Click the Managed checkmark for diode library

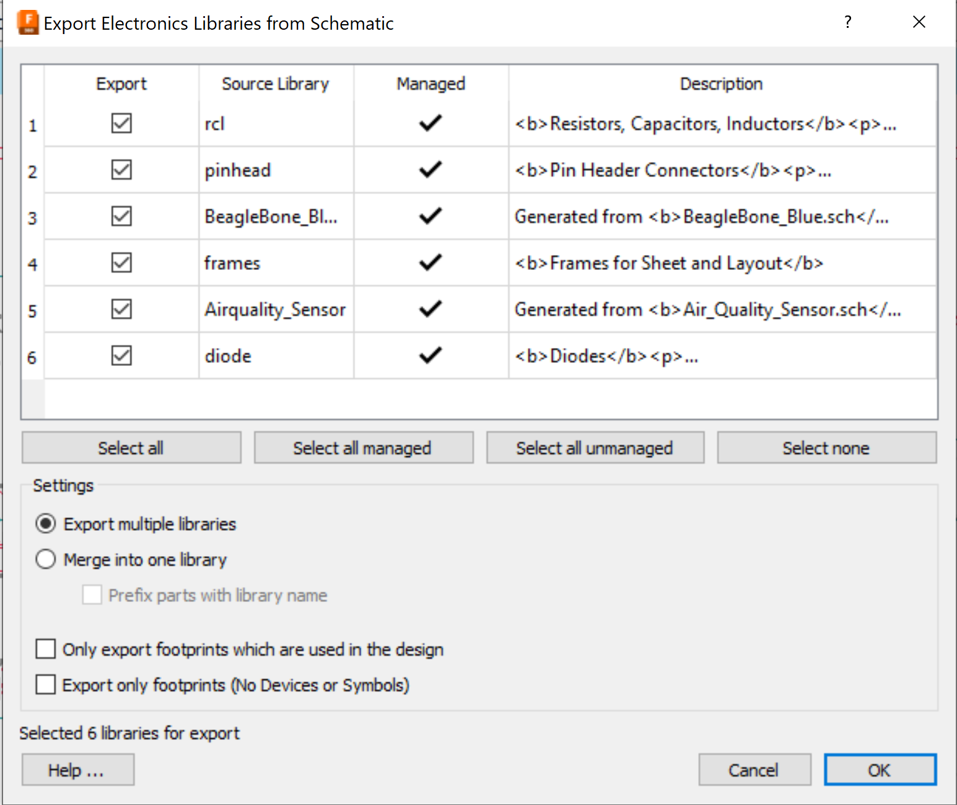(430, 355)
